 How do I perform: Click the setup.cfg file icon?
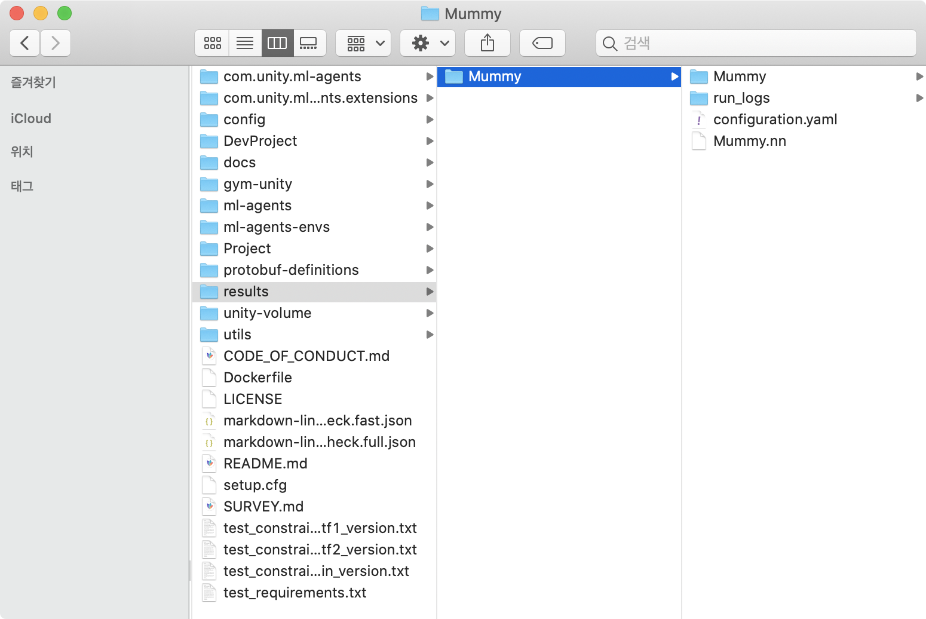coord(209,485)
